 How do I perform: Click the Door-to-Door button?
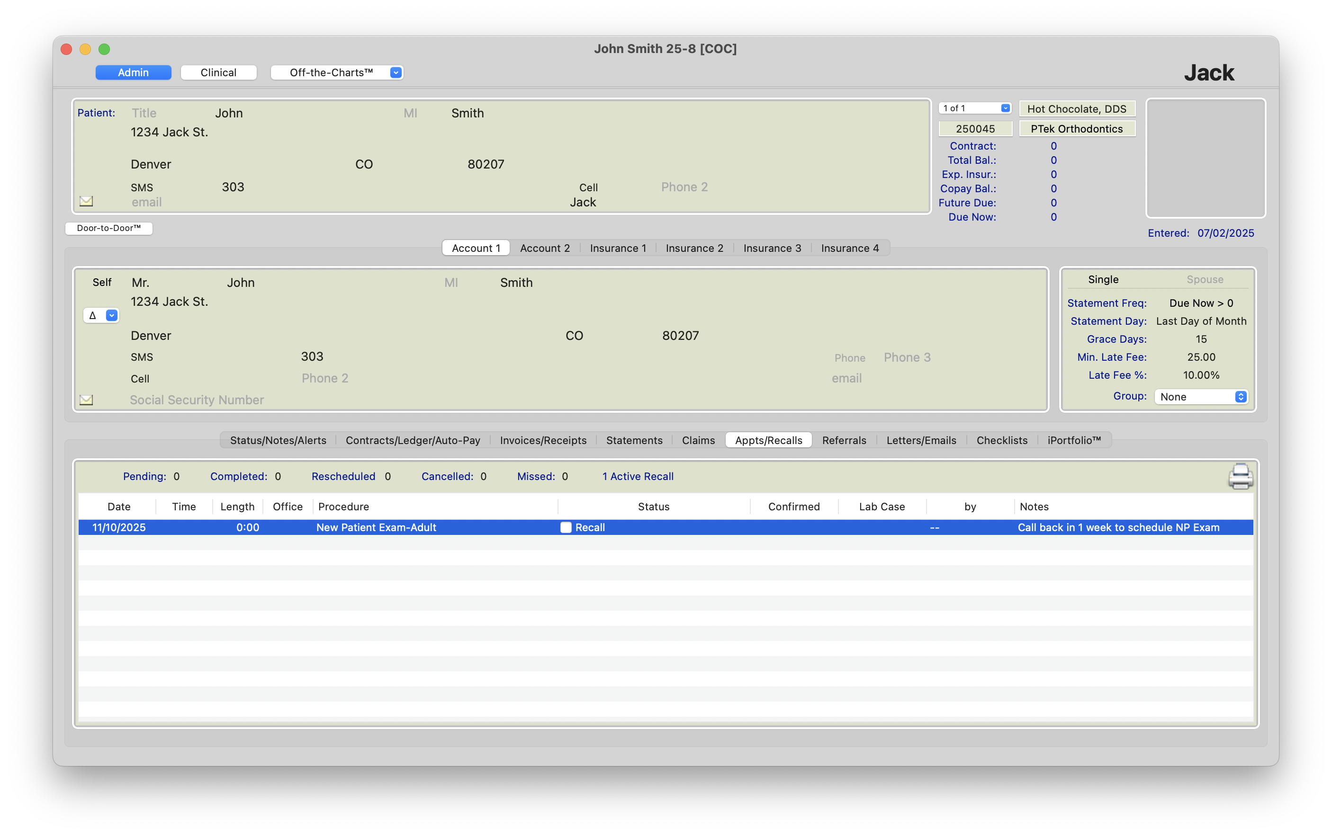pyautogui.click(x=109, y=228)
